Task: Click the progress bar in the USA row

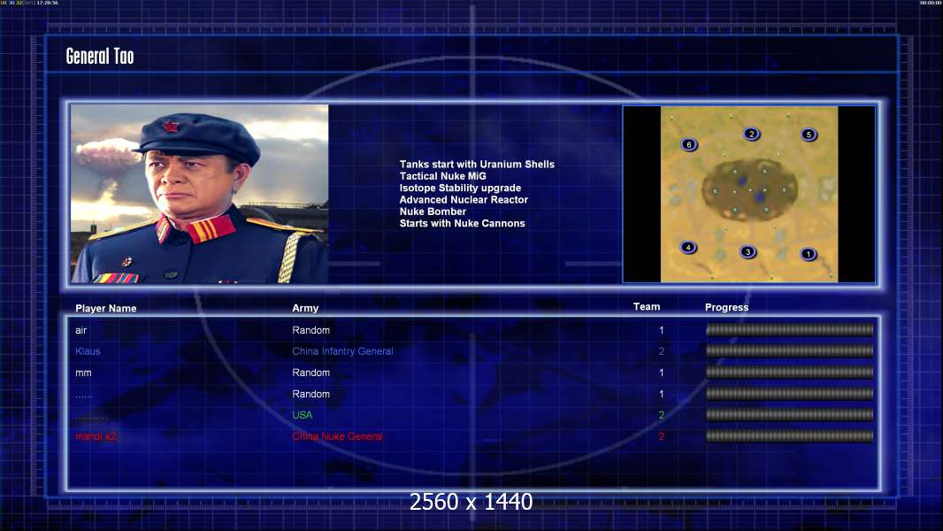Action: pos(790,414)
